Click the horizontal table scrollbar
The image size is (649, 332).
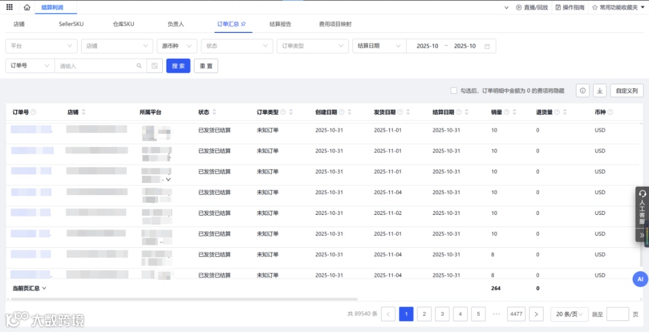(x=184, y=299)
